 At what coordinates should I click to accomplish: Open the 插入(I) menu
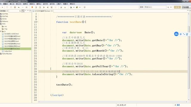pos(12,4)
